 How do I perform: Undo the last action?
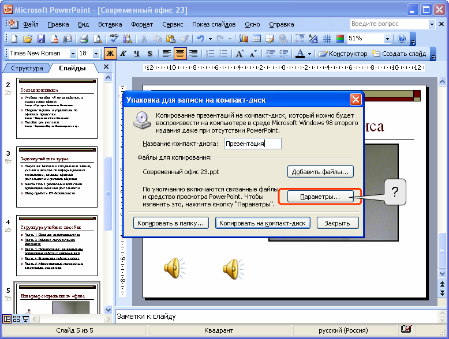[201, 39]
